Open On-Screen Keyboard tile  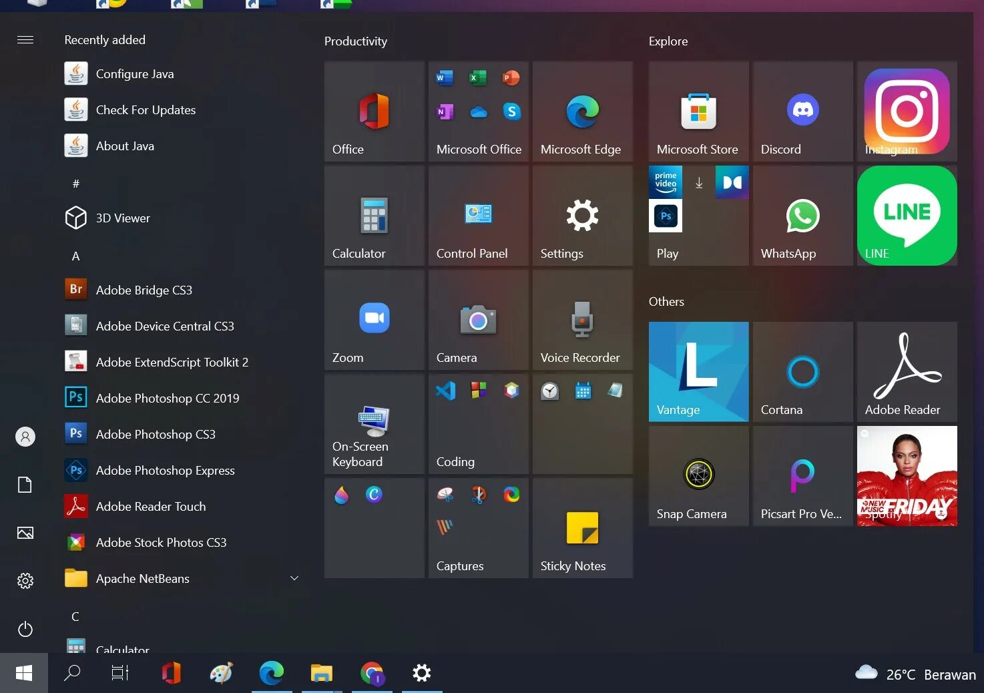[x=375, y=424]
